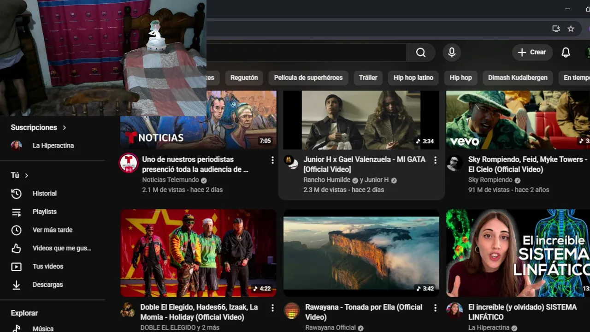The height and width of the screenshot is (332, 590).
Task: Open title 'Sky Rompiendo, Feid, Myke Towers'
Action: point(528,164)
